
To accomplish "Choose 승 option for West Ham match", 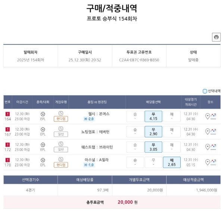I will (x=135, y=147).
